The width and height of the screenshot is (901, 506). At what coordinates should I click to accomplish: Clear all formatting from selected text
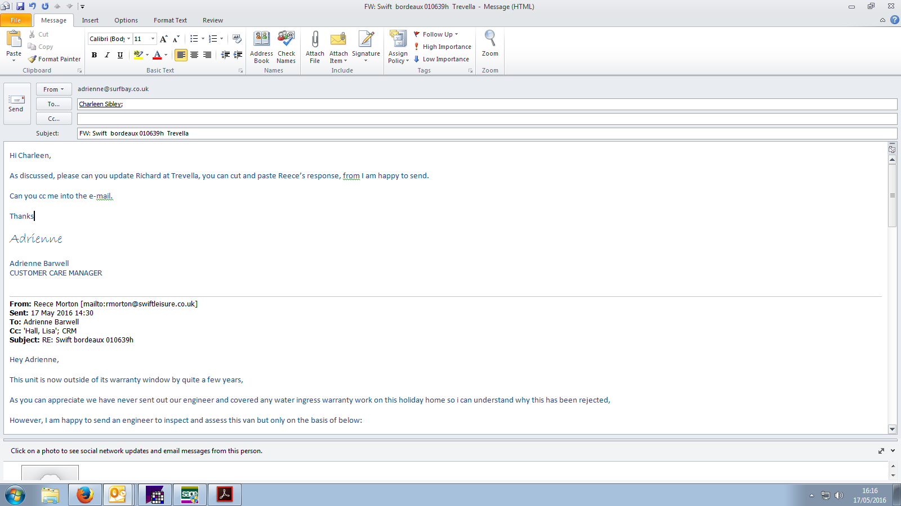tap(237, 39)
